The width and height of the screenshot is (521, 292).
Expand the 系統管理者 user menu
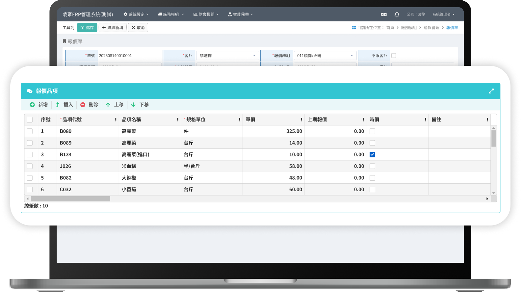pos(443,14)
